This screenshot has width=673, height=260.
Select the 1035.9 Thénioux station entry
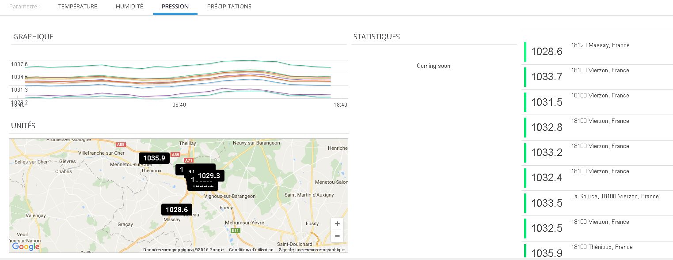[597, 251]
